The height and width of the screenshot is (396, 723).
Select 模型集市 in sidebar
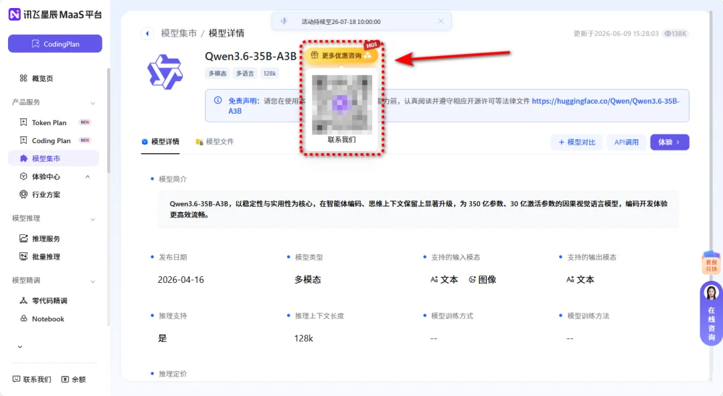pyautogui.click(x=54, y=159)
